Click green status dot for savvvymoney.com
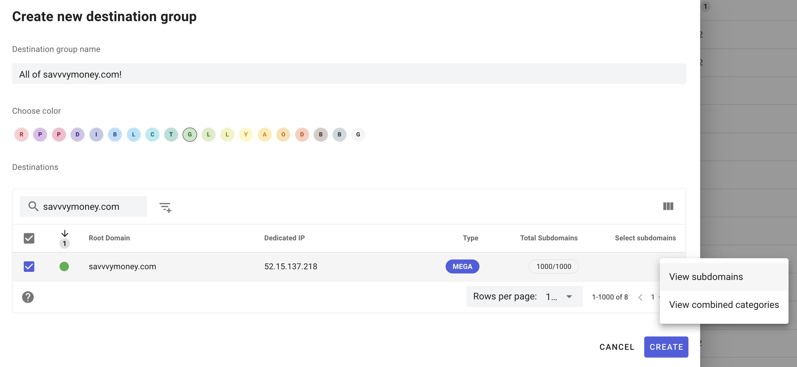Viewport: 797px width, 367px height. [64, 267]
